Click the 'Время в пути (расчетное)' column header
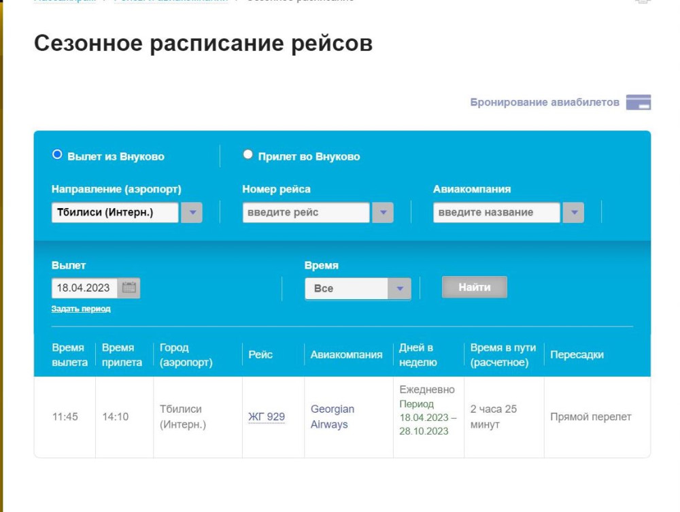The image size is (680, 512). tap(503, 355)
